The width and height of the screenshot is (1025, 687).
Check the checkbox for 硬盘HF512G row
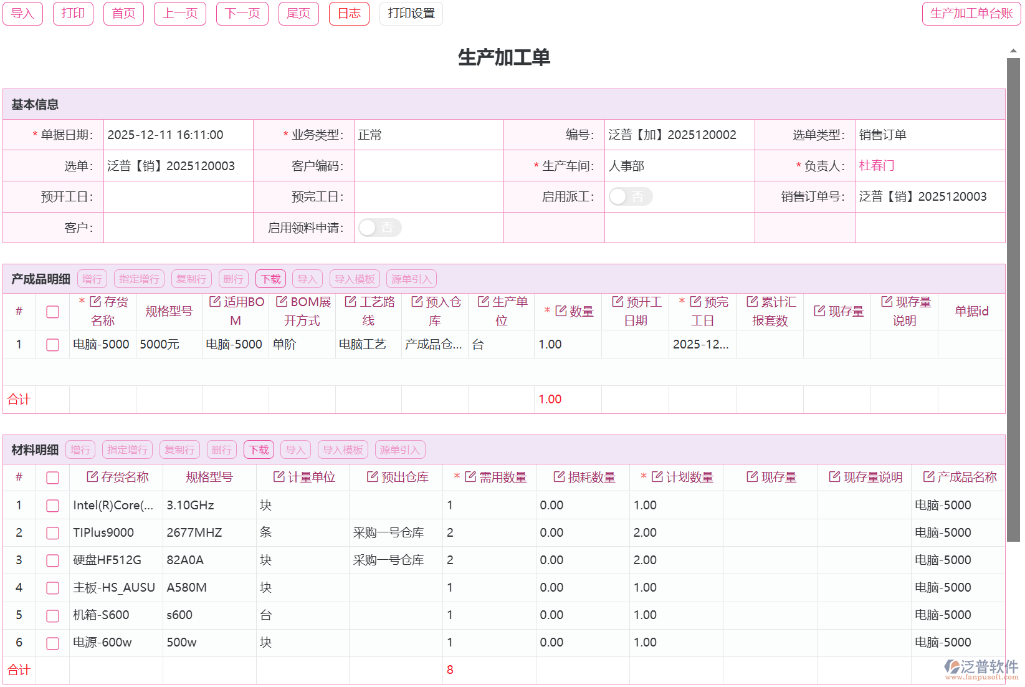coord(52,560)
